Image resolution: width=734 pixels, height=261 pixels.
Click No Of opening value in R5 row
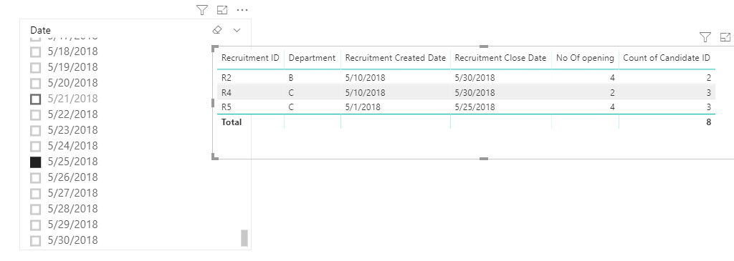(x=612, y=107)
